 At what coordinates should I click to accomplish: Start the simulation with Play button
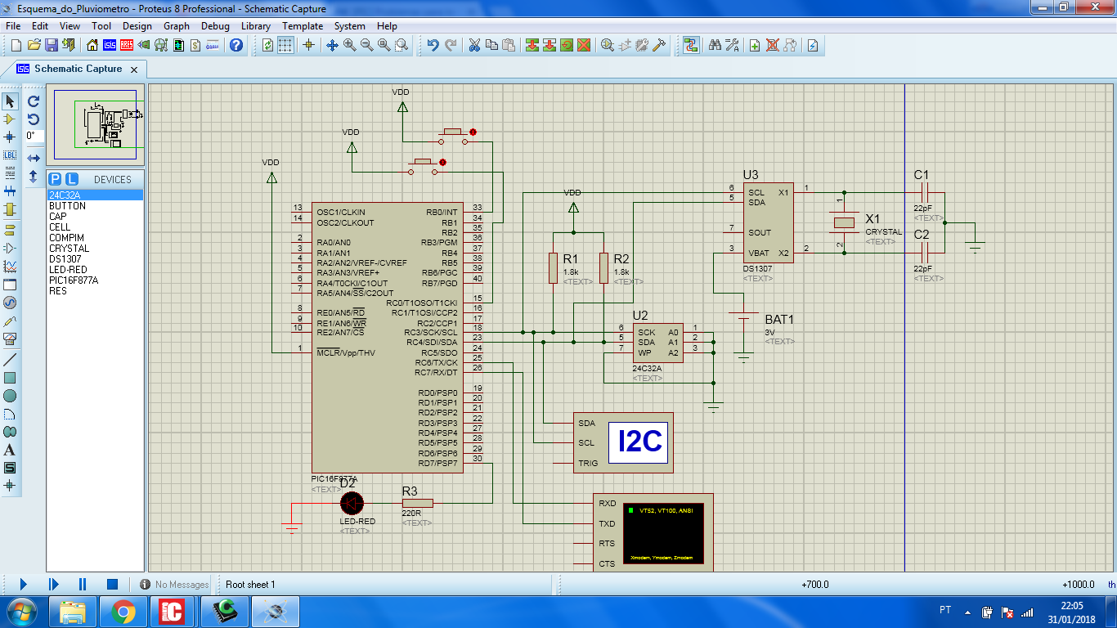point(23,584)
